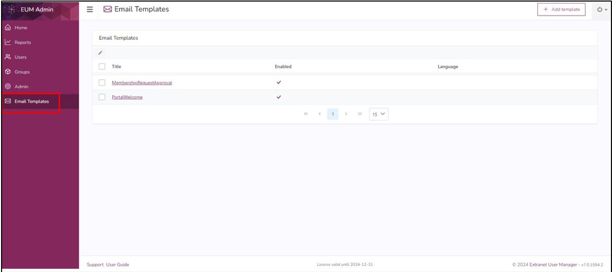Viewport: 612px width, 272px height.
Task: Select Email Templates in the sidebar
Action: [x=40, y=101]
